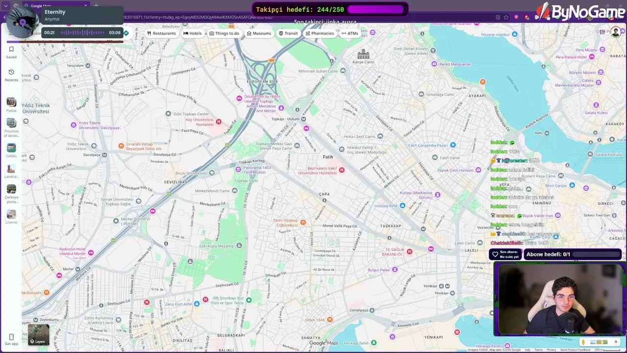Select Mısır Çarşısı shopping pin
Image resolution: width=627 pixels, height=353 pixels.
(x=572, y=186)
